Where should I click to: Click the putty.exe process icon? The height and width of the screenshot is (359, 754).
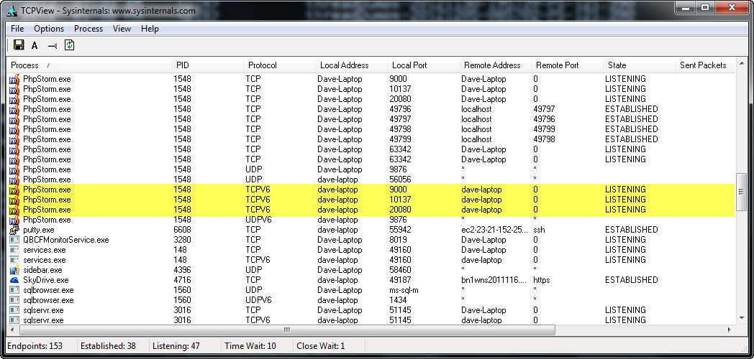(14, 230)
